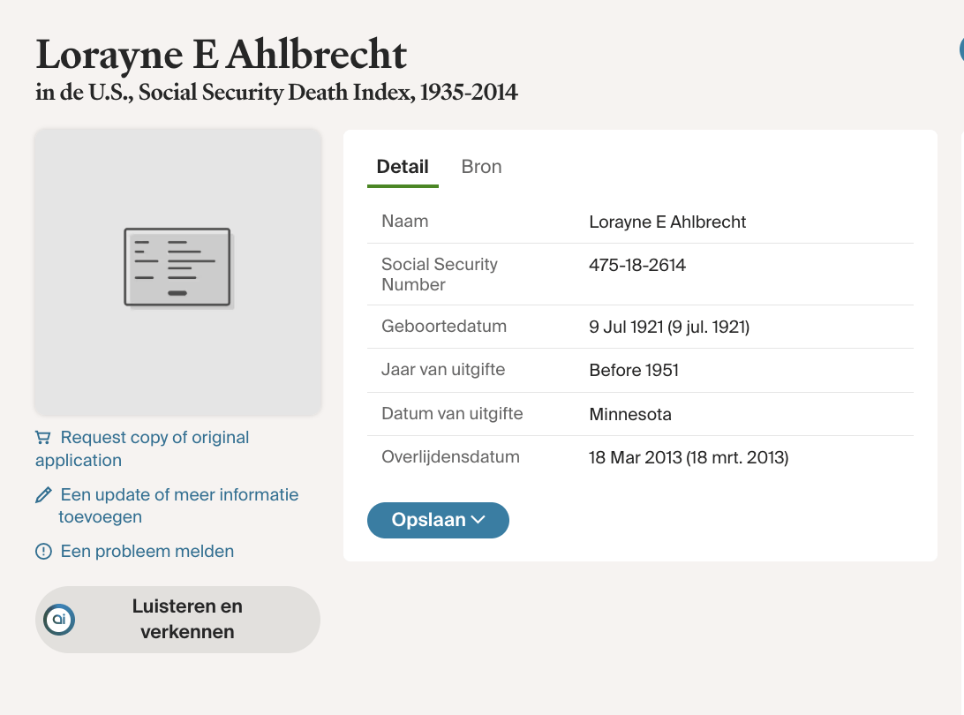The image size is (964, 715).
Task: Expand the Opslaan dropdown chevron
Action: [x=478, y=520]
